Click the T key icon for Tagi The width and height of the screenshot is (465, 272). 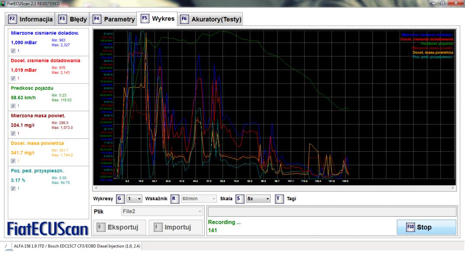tap(279, 199)
